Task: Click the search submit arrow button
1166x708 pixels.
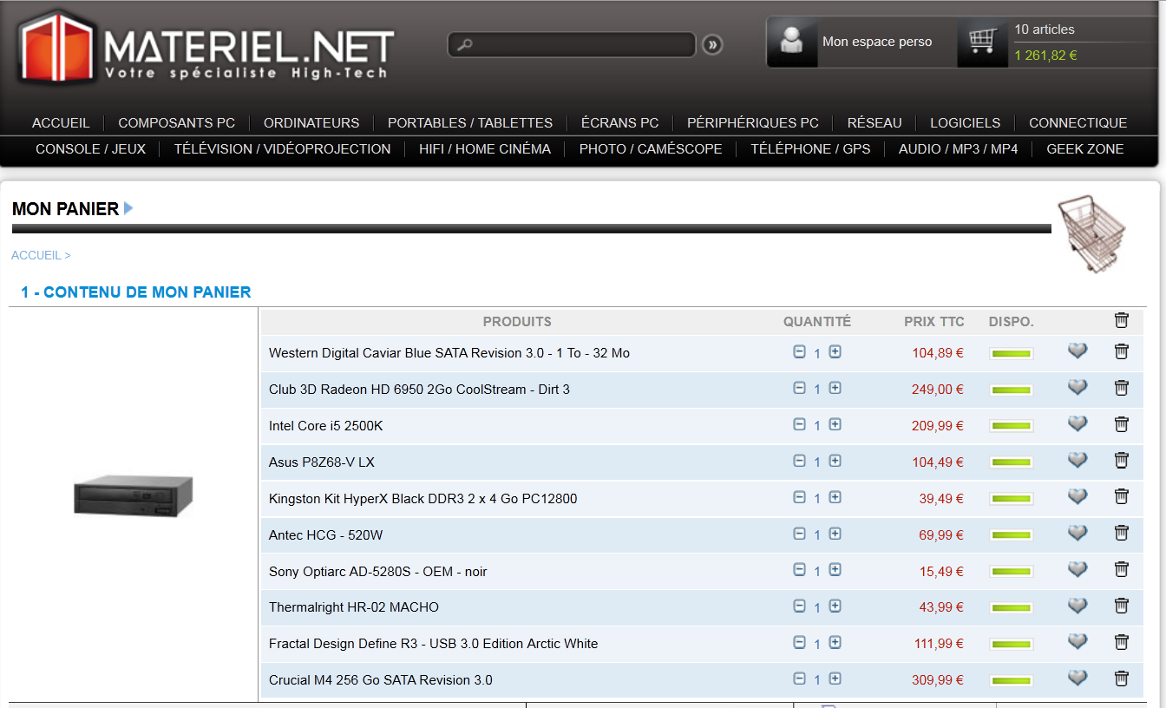Action: click(x=712, y=45)
